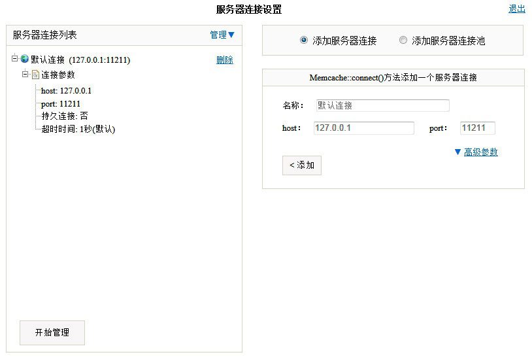Select the 添加服务器连接 radio button
The image size is (532, 361).
click(303, 41)
